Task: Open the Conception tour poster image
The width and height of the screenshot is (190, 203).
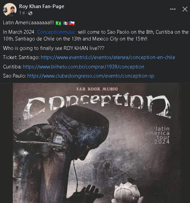Action: pyautogui.click(x=97, y=143)
